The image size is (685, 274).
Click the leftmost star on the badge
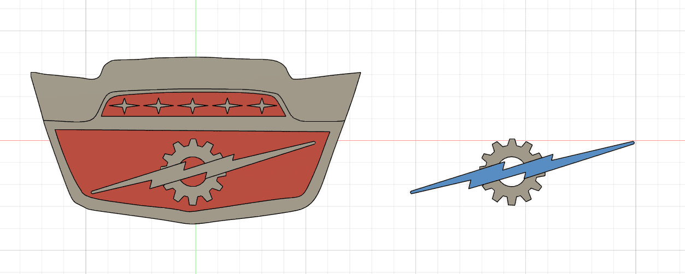pos(124,106)
